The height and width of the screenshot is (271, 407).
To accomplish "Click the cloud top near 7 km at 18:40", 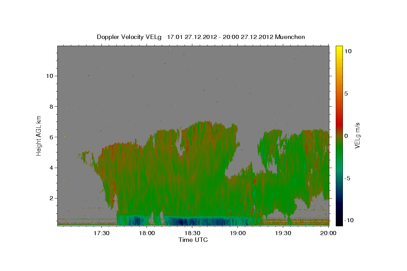I will (x=207, y=122).
